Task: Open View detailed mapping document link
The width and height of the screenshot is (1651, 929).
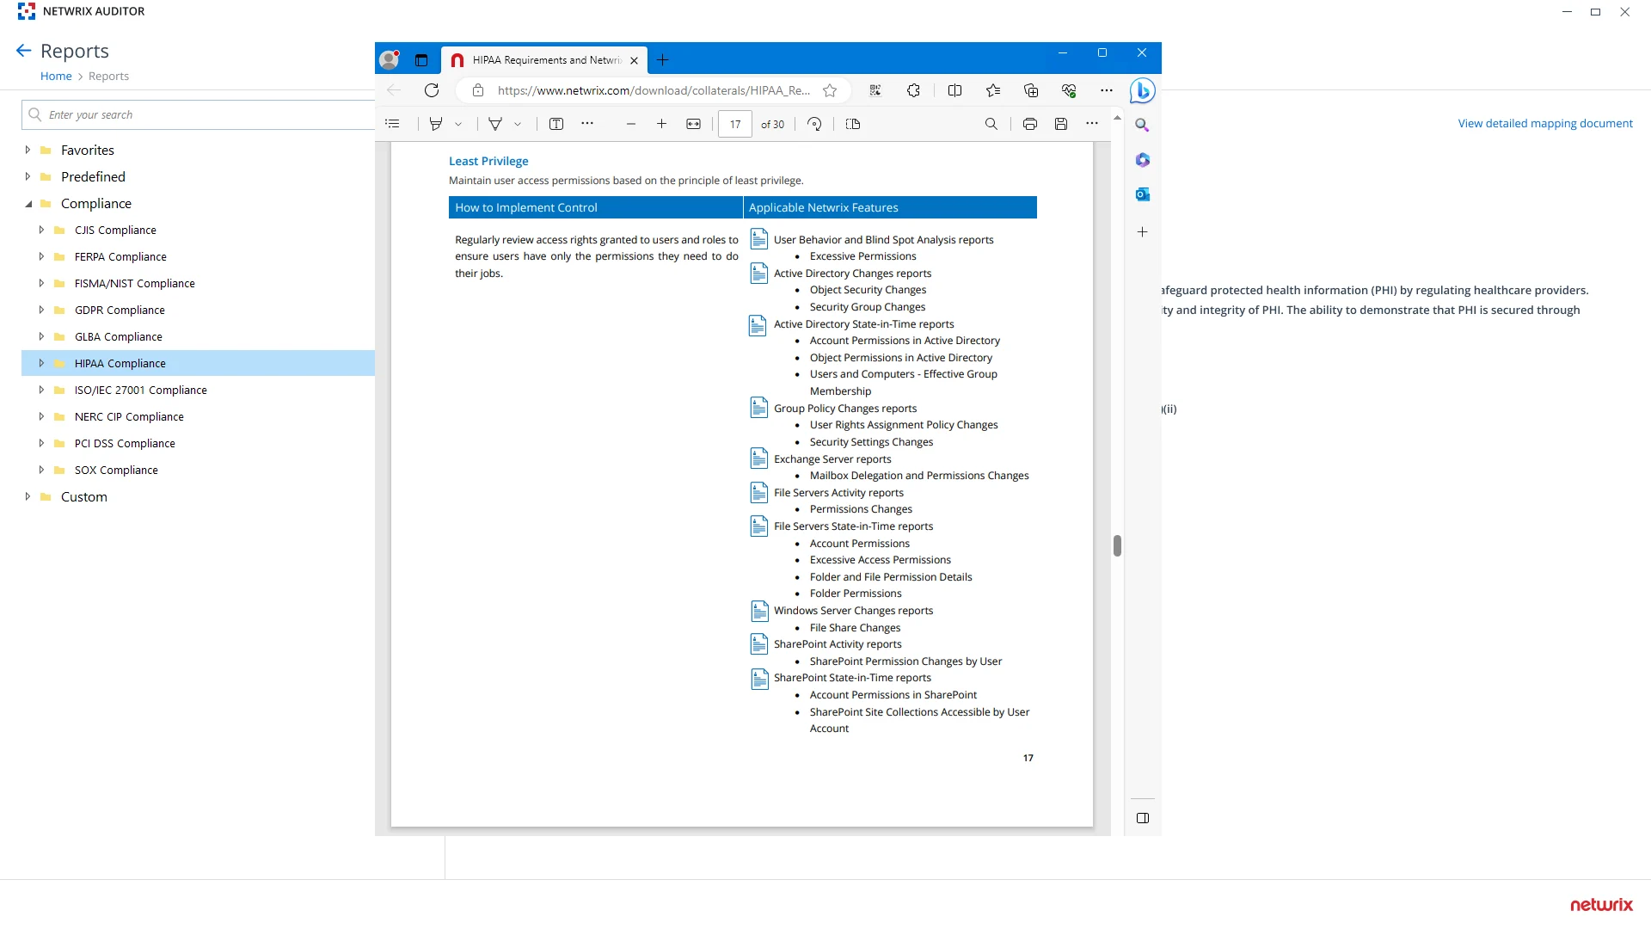Action: pyautogui.click(x=1545, y=123)
